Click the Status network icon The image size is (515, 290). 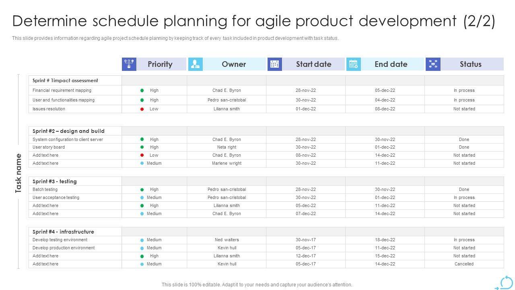click(433, 64)
